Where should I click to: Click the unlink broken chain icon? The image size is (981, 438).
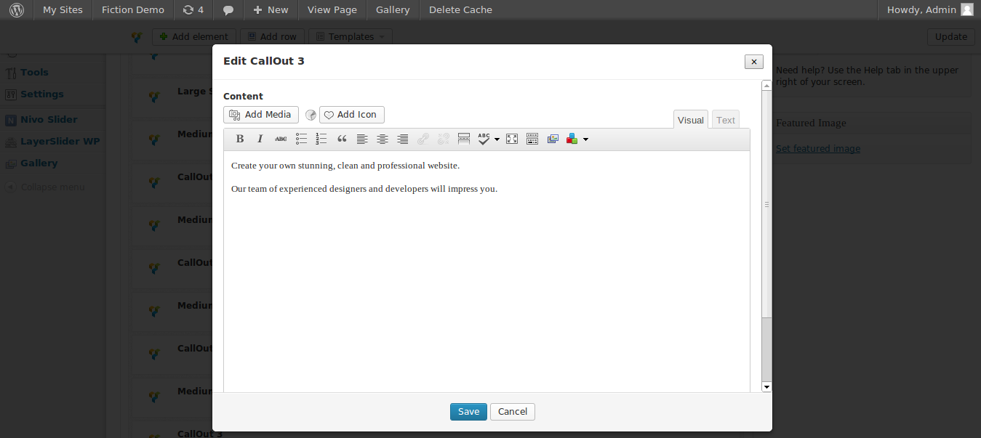[444, 139]
